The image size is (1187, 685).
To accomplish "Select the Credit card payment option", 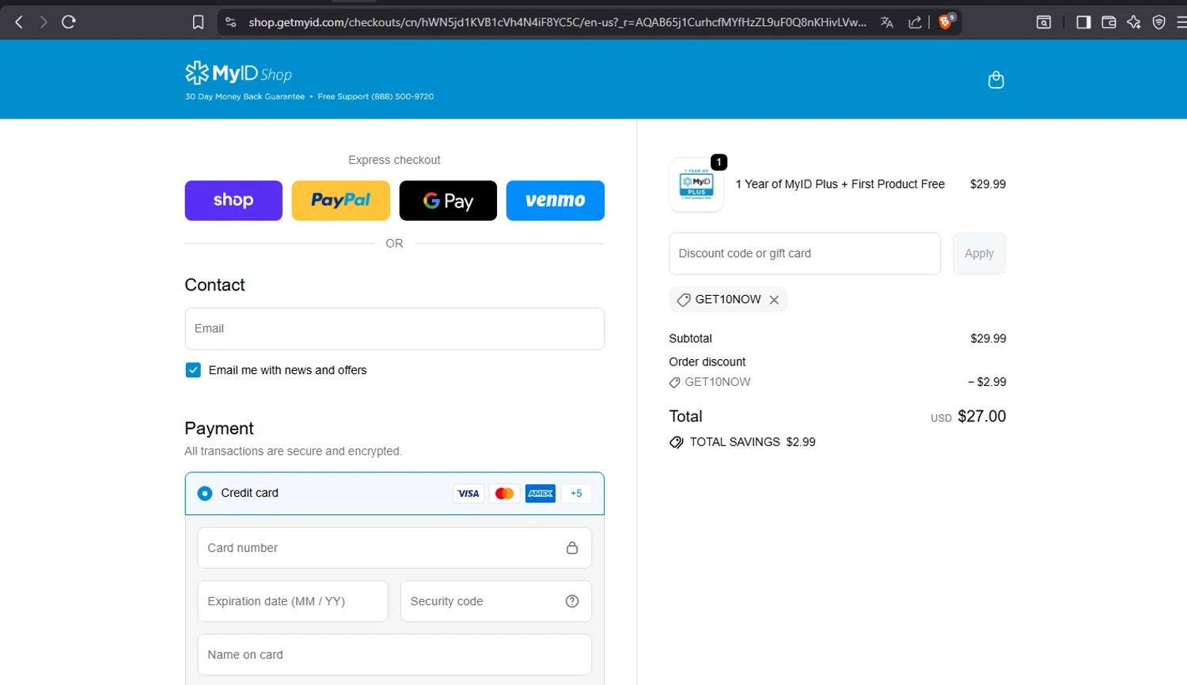I will click(205, 494).
